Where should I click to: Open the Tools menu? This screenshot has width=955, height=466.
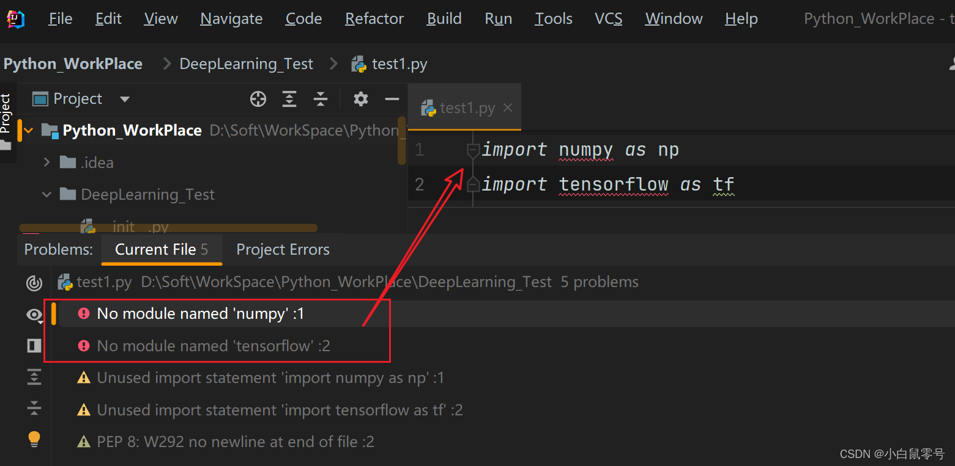point(554,19)
